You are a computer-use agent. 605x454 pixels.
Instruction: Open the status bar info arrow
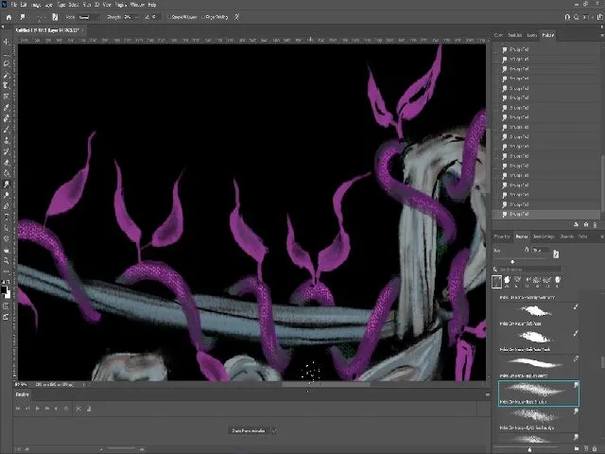[x=83, y=385]
